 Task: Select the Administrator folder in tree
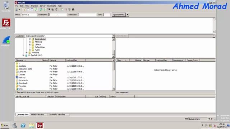coord(40,39)
